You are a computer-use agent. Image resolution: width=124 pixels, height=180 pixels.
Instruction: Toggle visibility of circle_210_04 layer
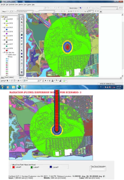pyautogui.click(x=5, y=32)
